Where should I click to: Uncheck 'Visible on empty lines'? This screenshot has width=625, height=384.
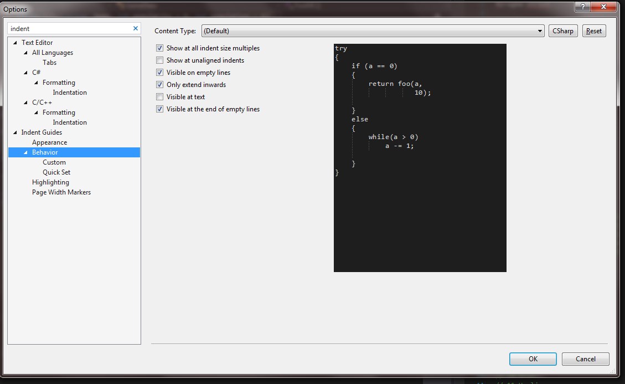pos(160,73)
